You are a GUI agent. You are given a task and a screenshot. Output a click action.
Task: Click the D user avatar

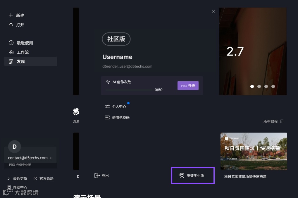(14, 147)
